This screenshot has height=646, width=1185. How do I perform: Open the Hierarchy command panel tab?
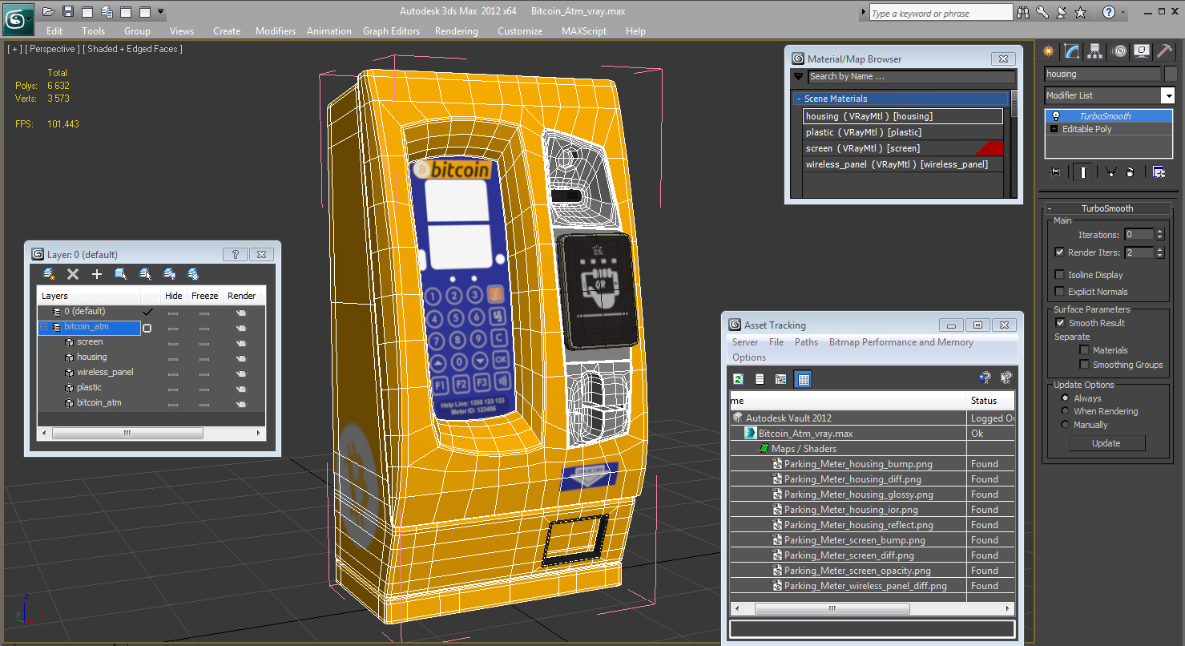pos(1095,51)
